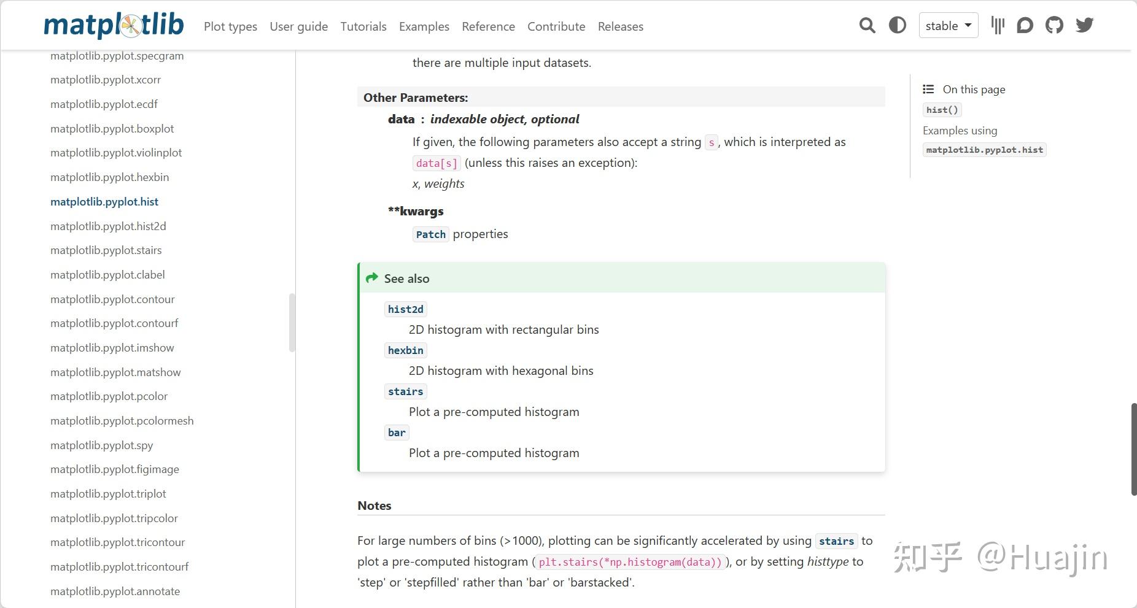This screenshot has height=608, width=1137.
Task: Select matplotlib.pyplot.boxplot in sidebar
Action: point(112,129)
